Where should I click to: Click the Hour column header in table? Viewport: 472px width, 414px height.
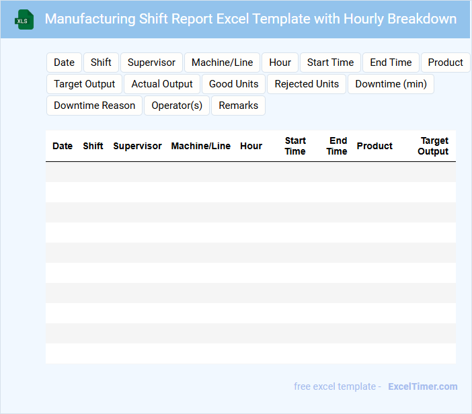pos(251,146)
